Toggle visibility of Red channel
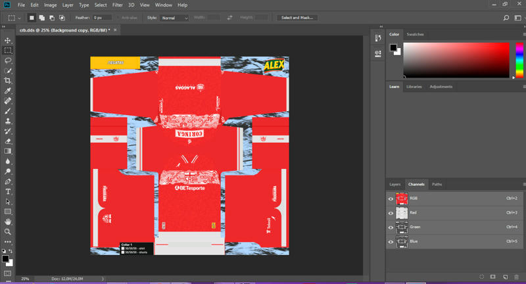The height and width of the screenshot is (284, 526). click(391, 213)
